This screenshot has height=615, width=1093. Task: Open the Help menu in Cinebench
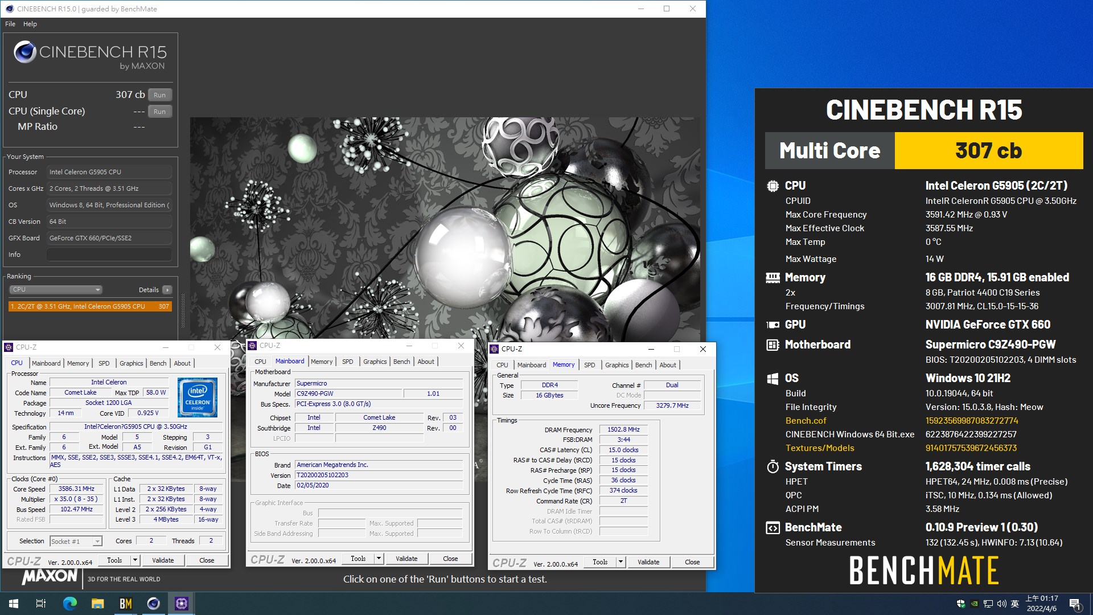(30, 24)
